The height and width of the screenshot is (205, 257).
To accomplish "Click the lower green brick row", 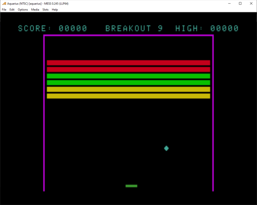I will pos(128,83).
